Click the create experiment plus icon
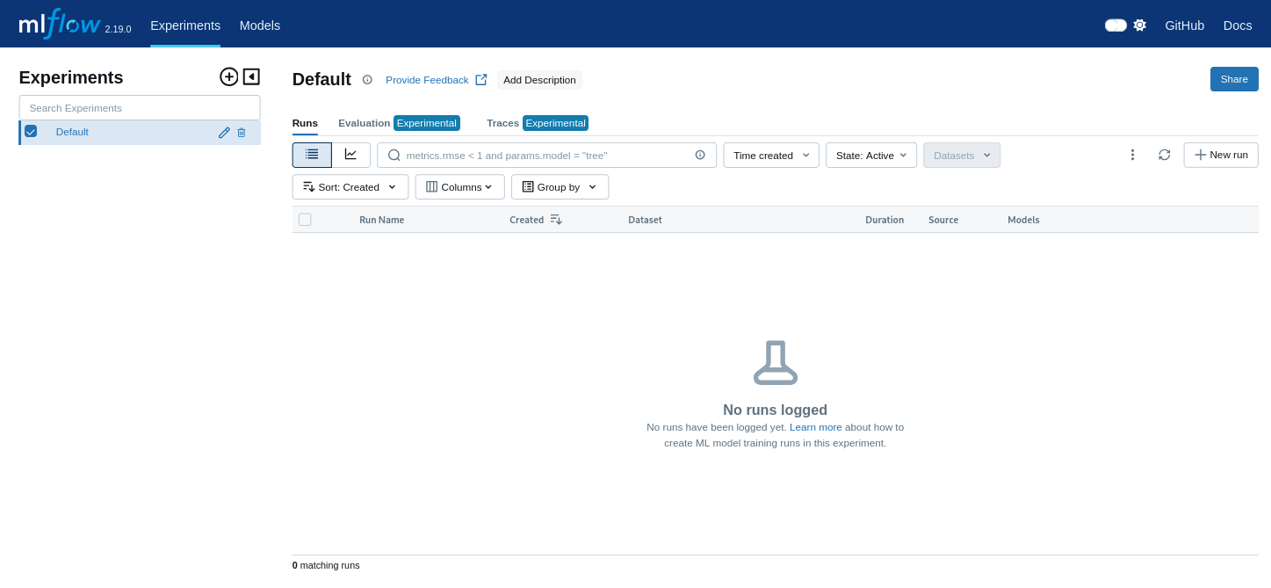The height and width of the screenshot is (588, 1271). click(228, 76)
